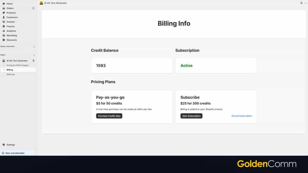Click the Finance bank icon
This screenshot has width=308, height=173.
[4, 26]
